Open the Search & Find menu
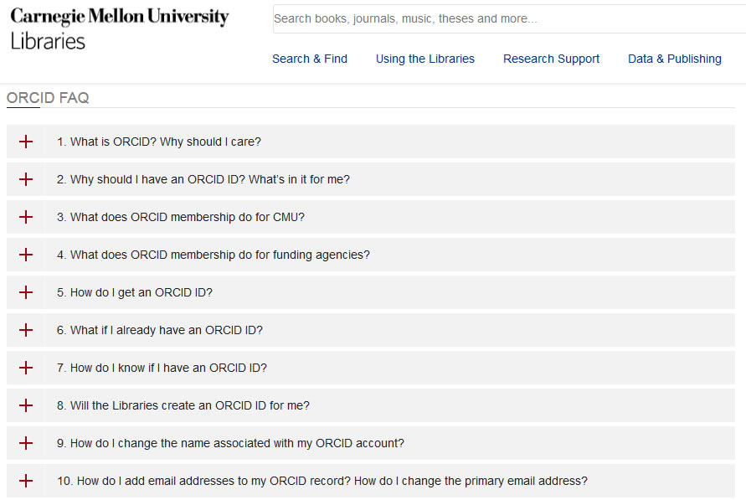Screen dimensions: 746x500 pyautogui.click(x=310, y=59)
